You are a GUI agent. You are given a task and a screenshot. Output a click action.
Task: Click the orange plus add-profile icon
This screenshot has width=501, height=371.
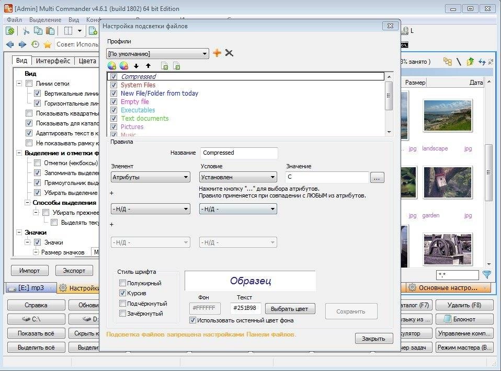(217, 53)
